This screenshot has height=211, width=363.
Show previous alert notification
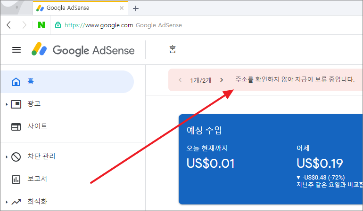tap(180, 80)
